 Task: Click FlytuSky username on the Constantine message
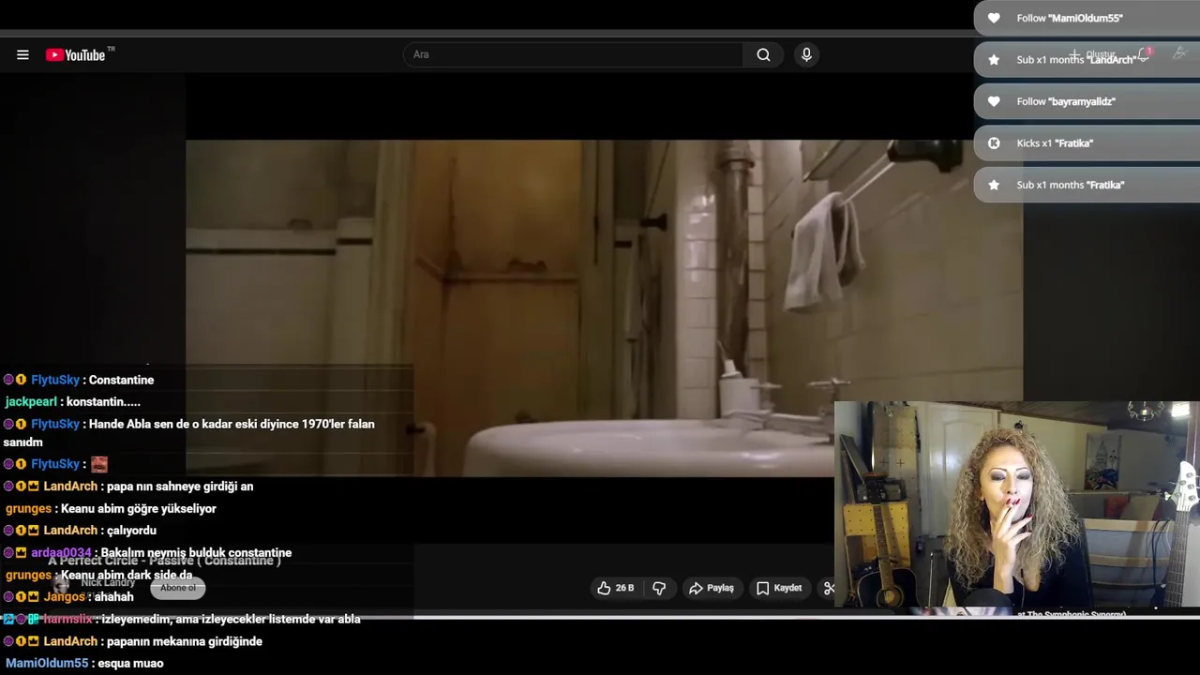tap(55, 380)
